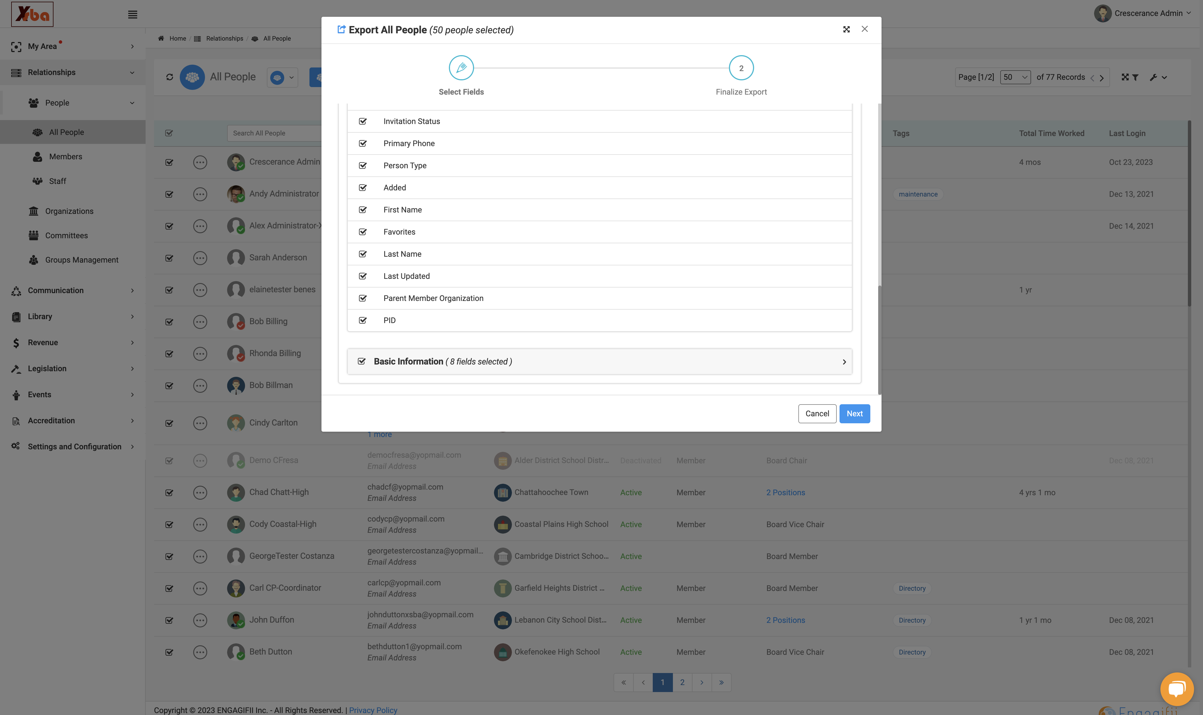Go to step 2 Finalize Export circle

coord(741,68)
